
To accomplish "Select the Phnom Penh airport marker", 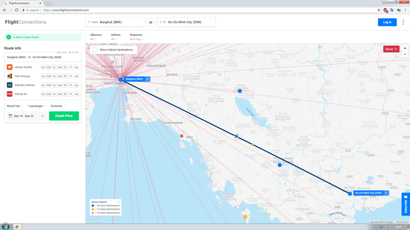I will click(x=280, y=165).
